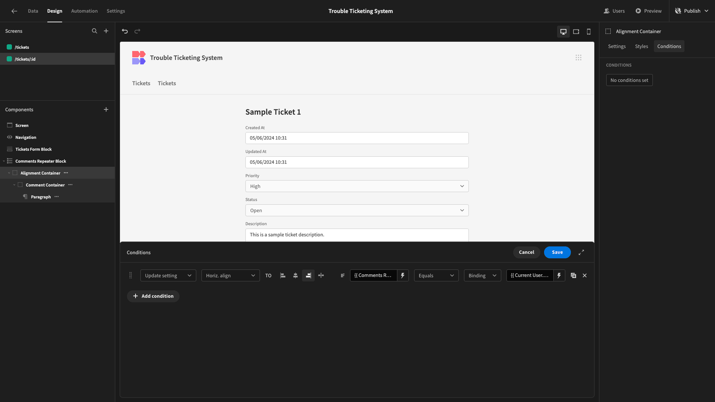Set horizontal align to right
The width and height of the screenshot is (715, 402).
point(308,275)
